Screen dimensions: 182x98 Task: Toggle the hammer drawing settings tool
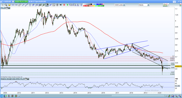coord(47,5)
